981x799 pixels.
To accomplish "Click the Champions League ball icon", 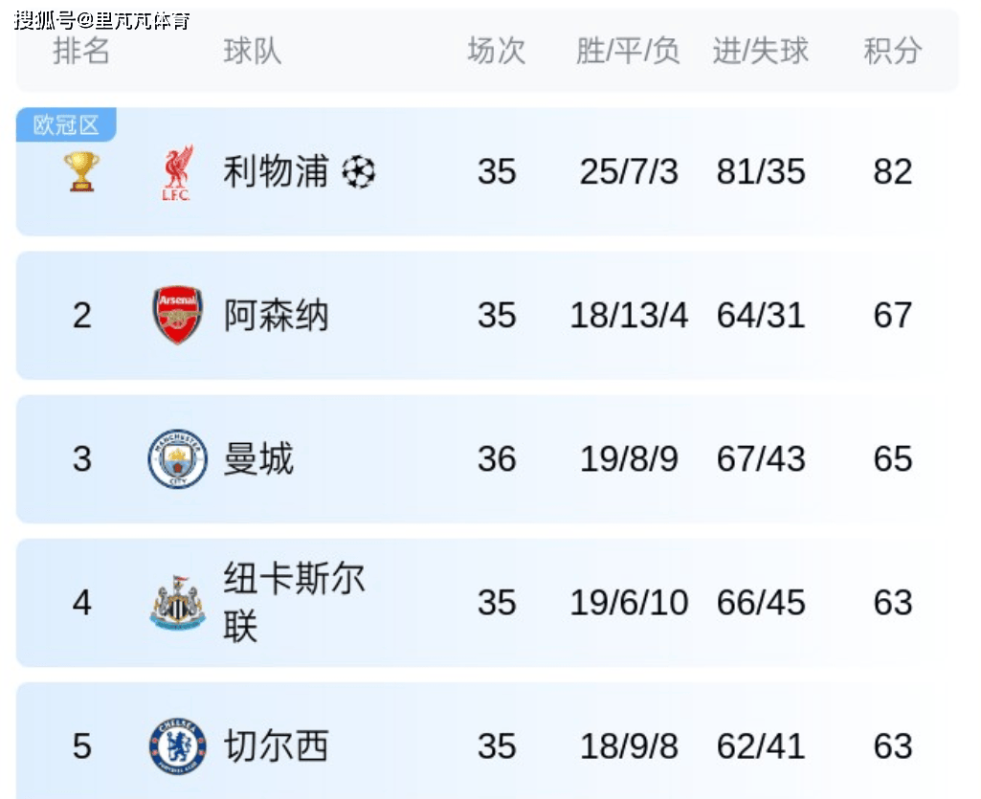I will [359, 172].
